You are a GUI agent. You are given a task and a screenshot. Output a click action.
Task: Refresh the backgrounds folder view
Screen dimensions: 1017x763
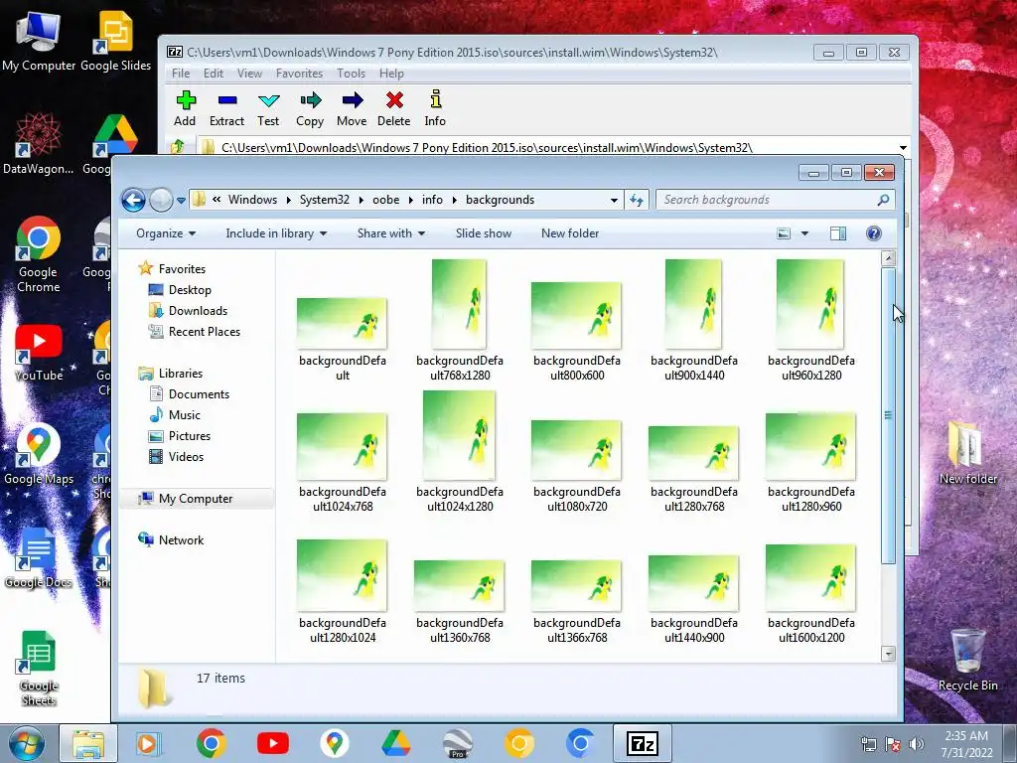[x=637, y=200]
